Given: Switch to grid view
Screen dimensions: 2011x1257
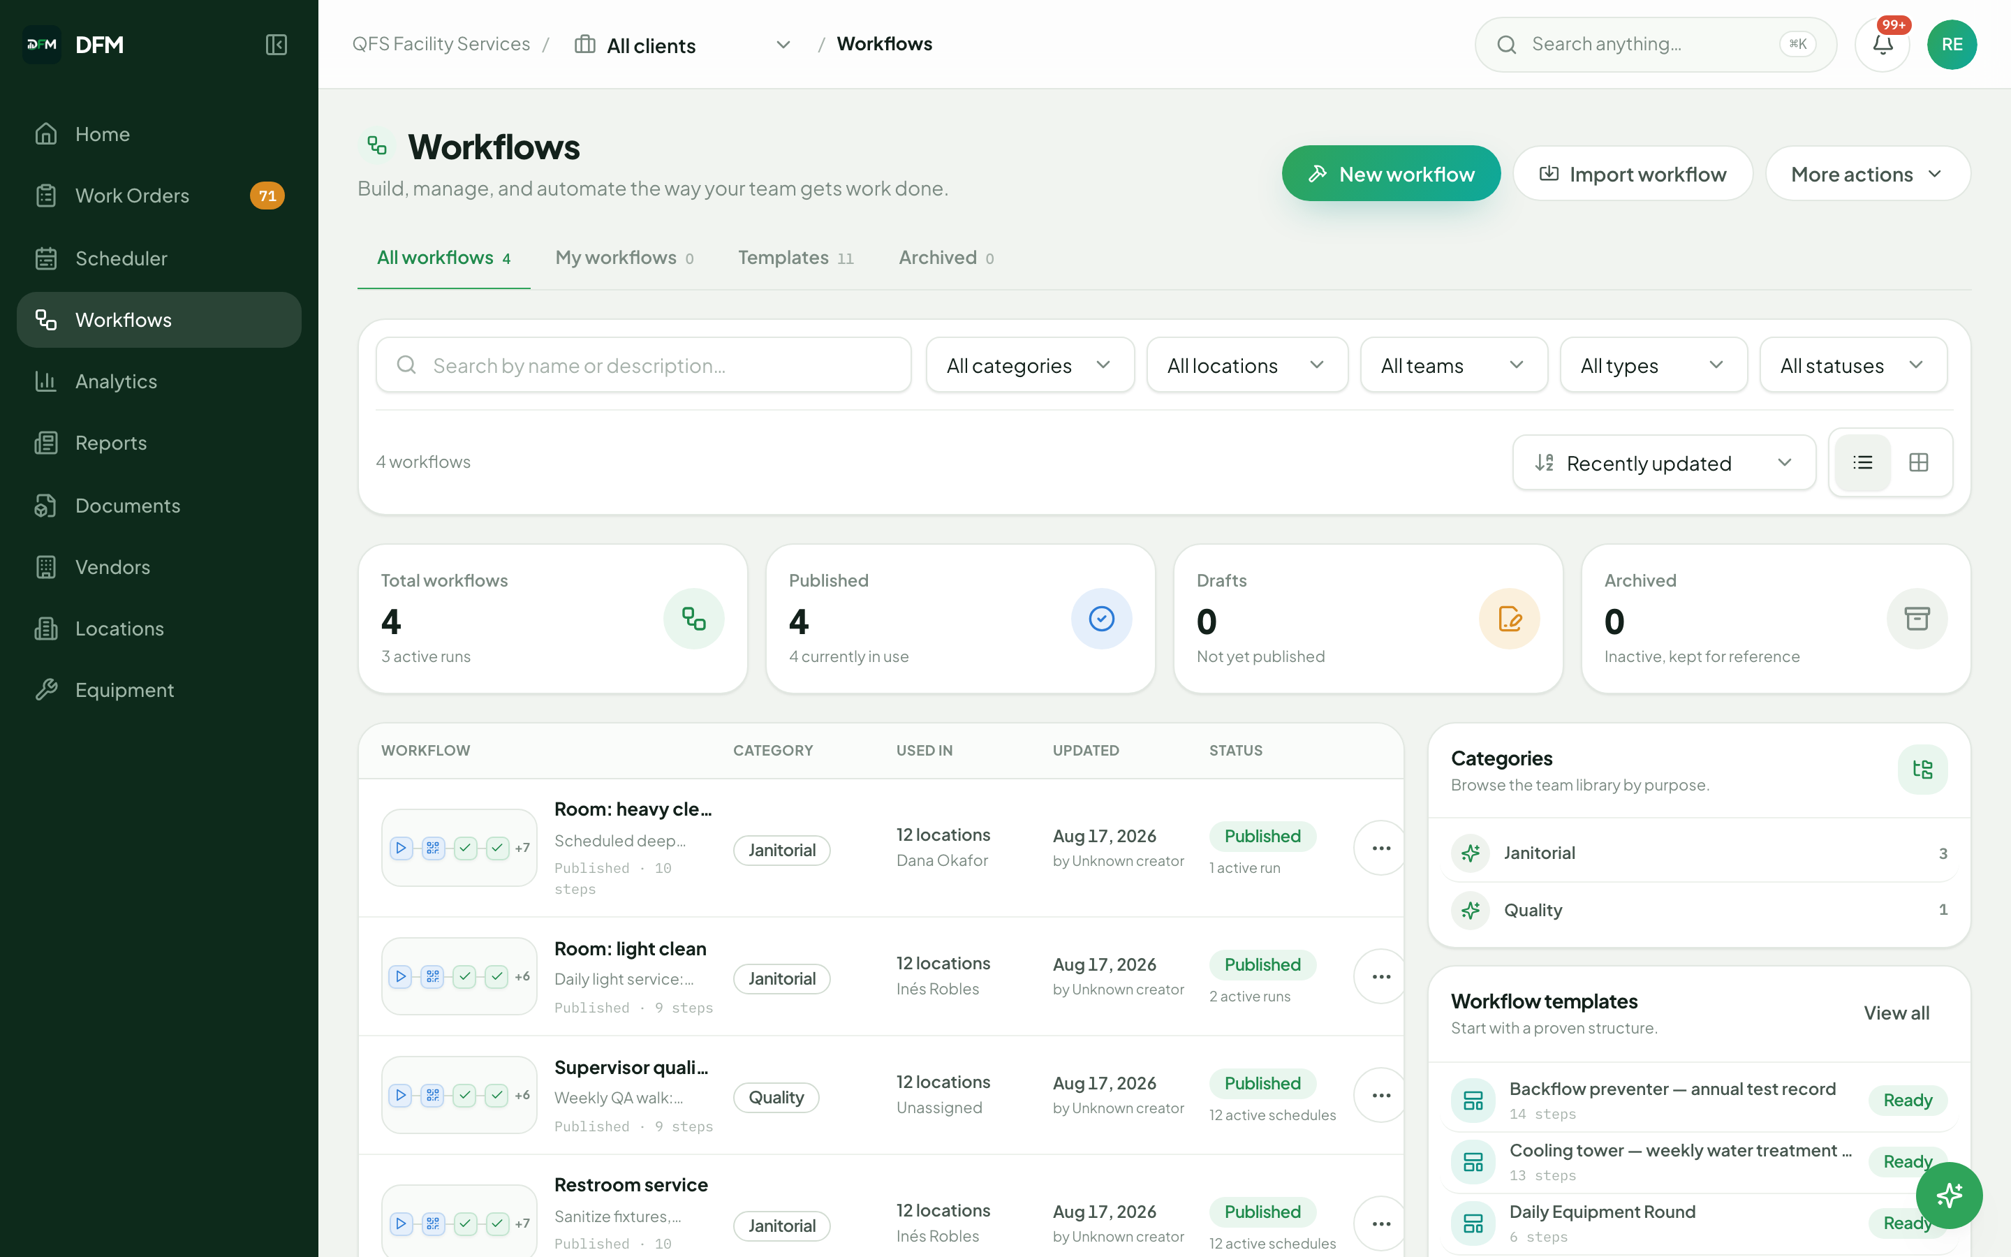Looking at the screenshot, I should click(1919, 462).
